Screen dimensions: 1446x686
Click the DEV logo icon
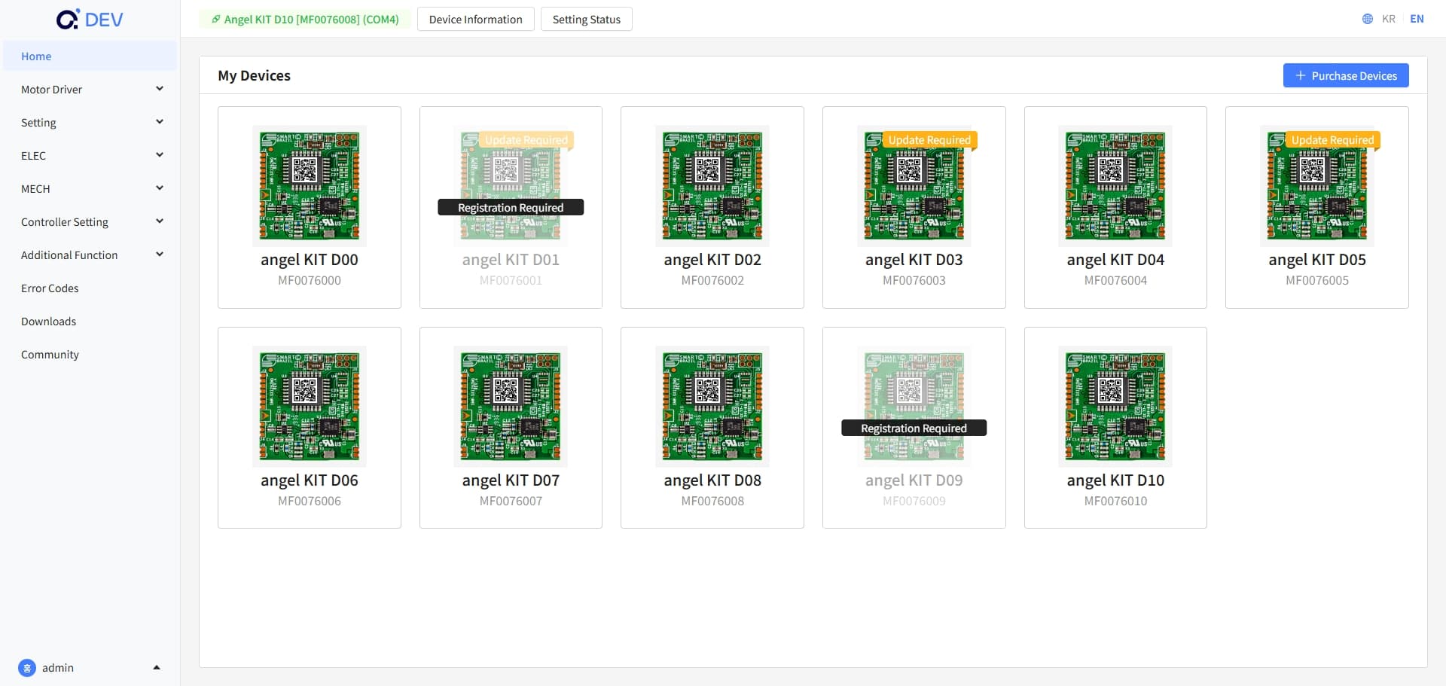(68, 20)
